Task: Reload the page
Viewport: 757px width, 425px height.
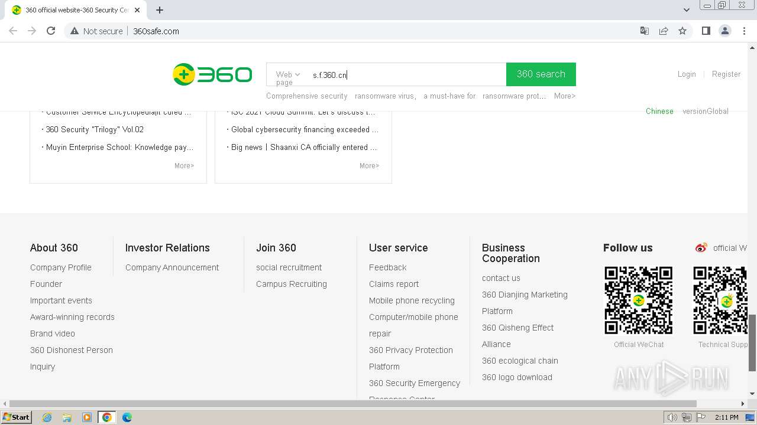Action: (51, 31)
